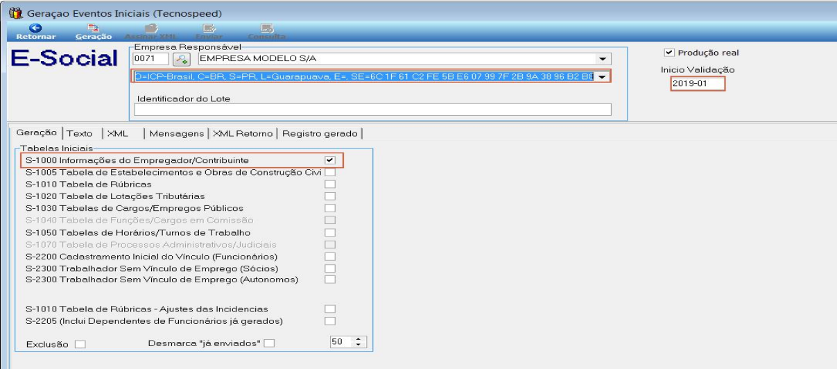Switch to XML Retorno tab
Image resolution: width=837 pixels, height=369 pixels.
pyautogui.click(x=243, y=133)
